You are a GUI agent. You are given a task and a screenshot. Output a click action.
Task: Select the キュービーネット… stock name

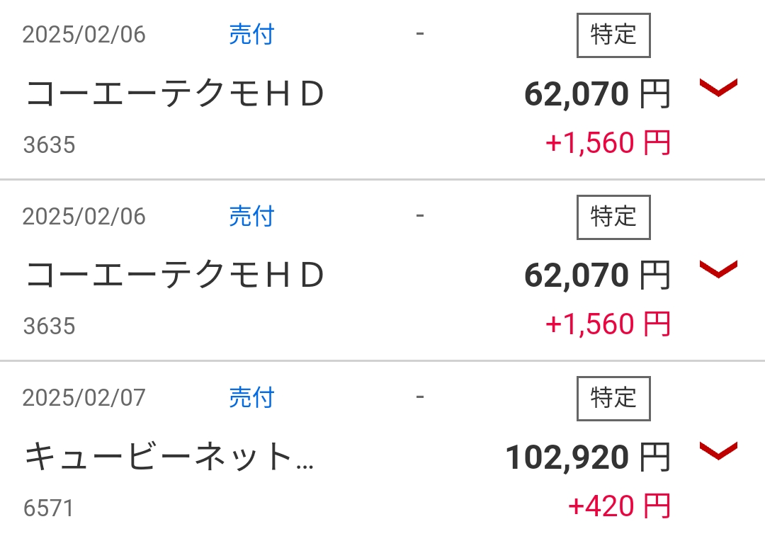[169, 457]
